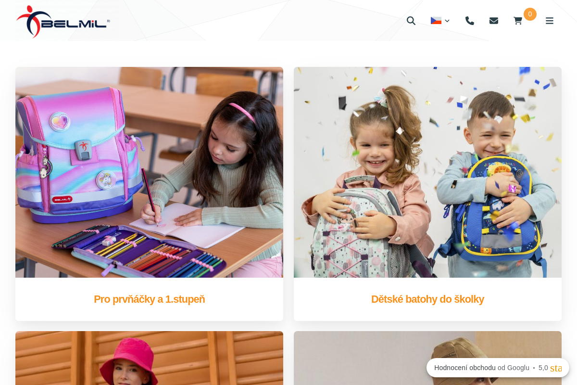Click the 5,0 rating score
Image resolution: width=577 pixels, height=385 pixels.
coord(543,368)
